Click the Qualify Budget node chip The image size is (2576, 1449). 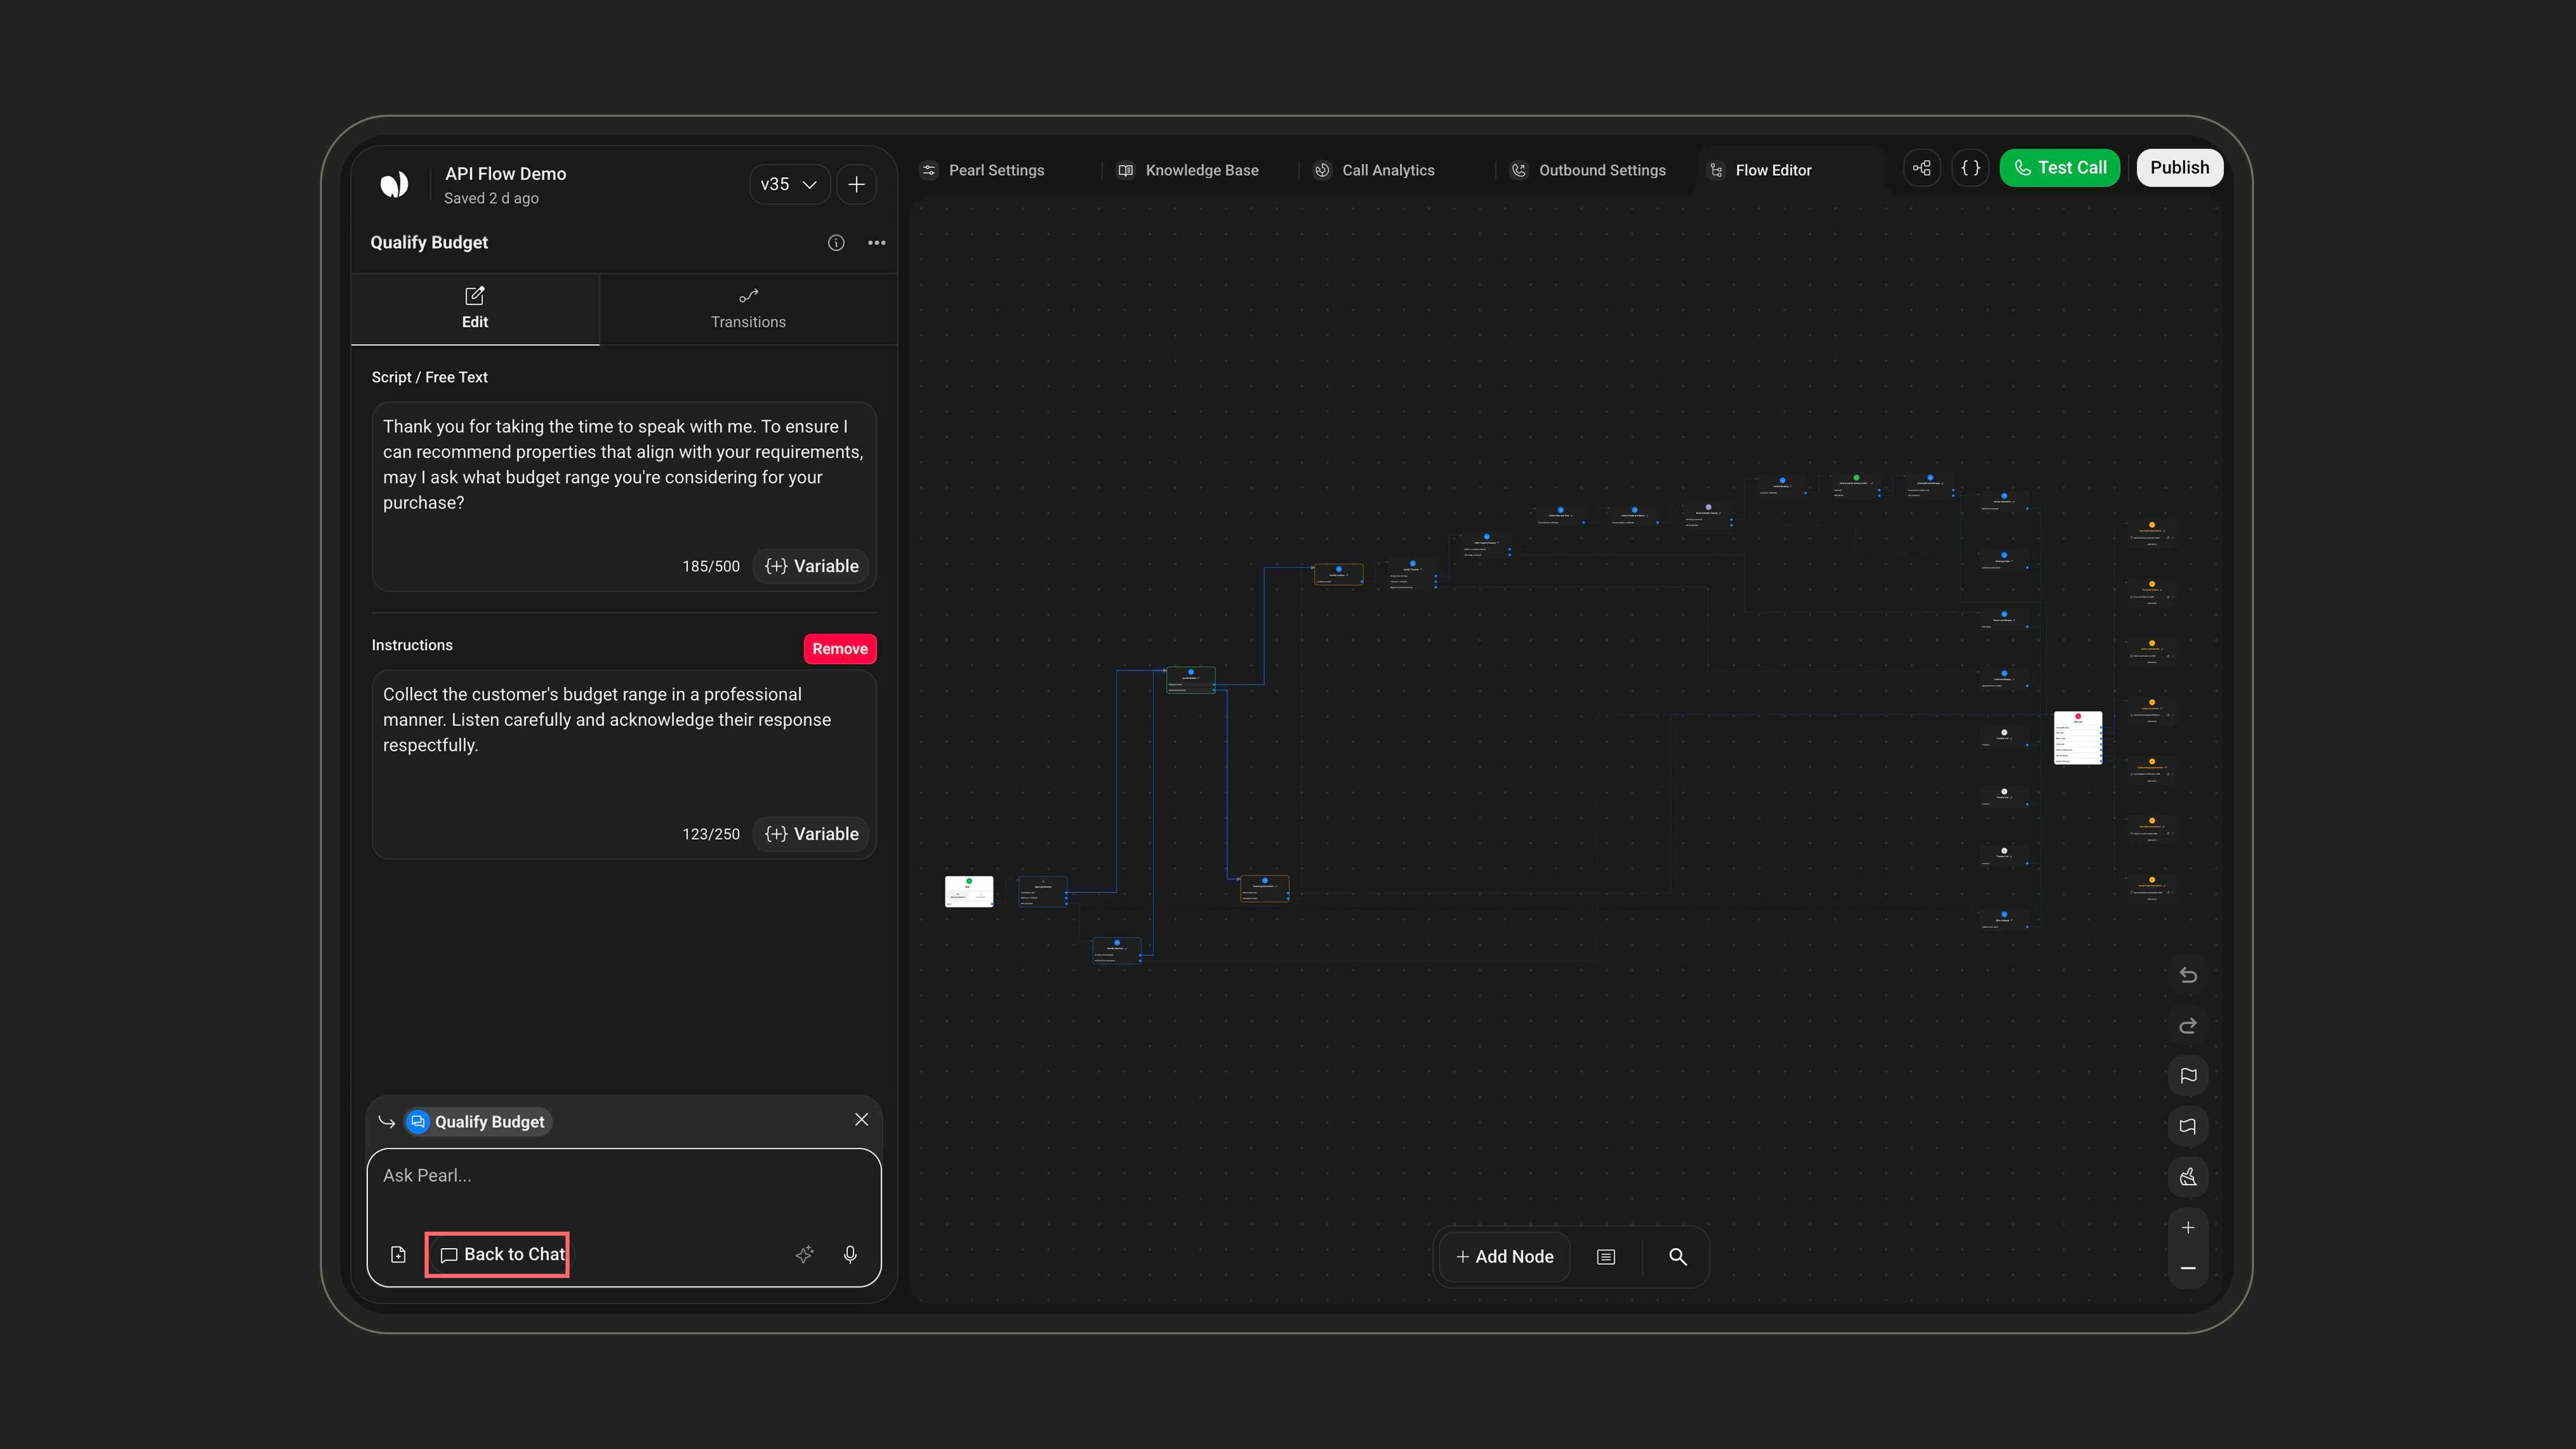[x=478, y=1122]
